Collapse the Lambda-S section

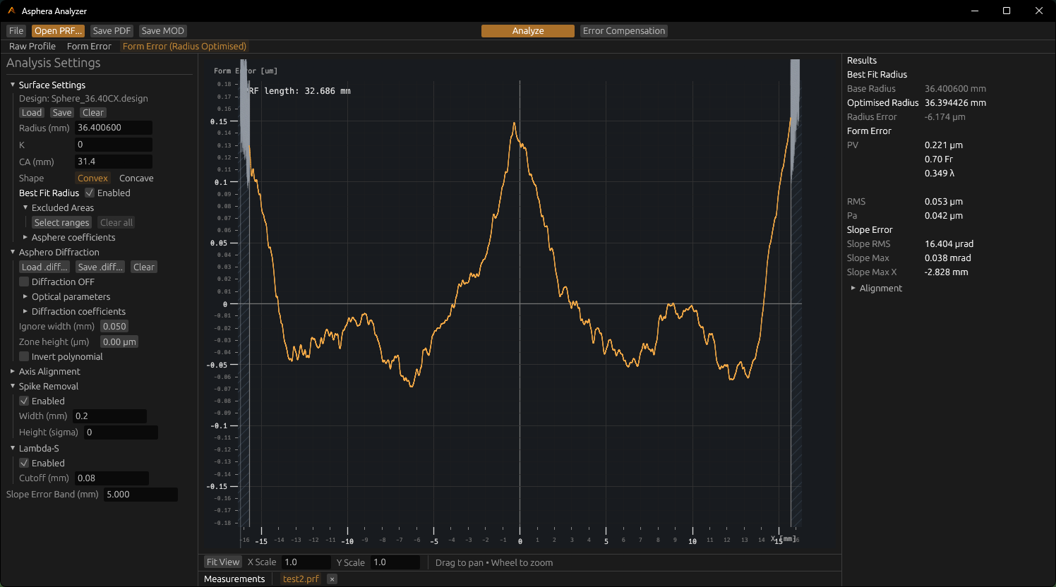tap(13, 448)
